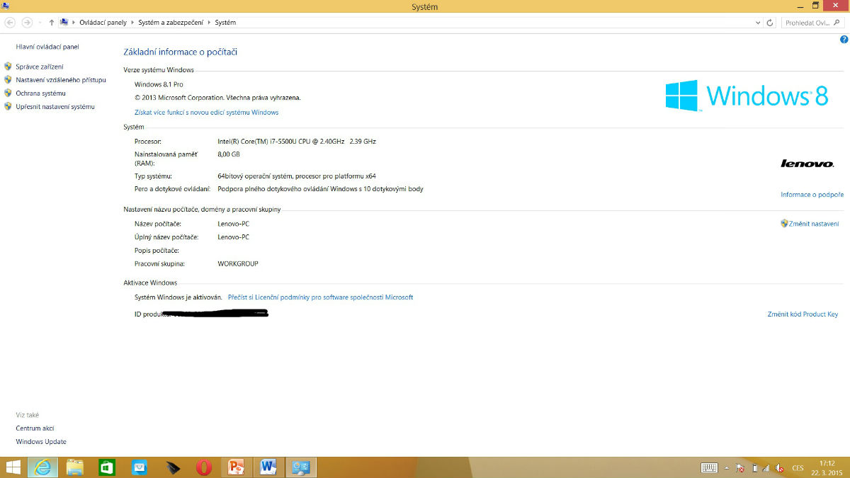This screenshot has height=478, width=850.
Task: Click the Start button
Action: [13, 467]
